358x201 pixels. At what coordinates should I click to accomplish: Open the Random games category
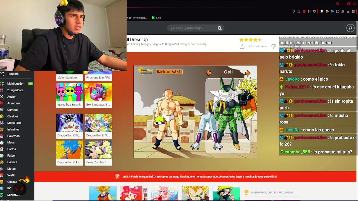13,74
